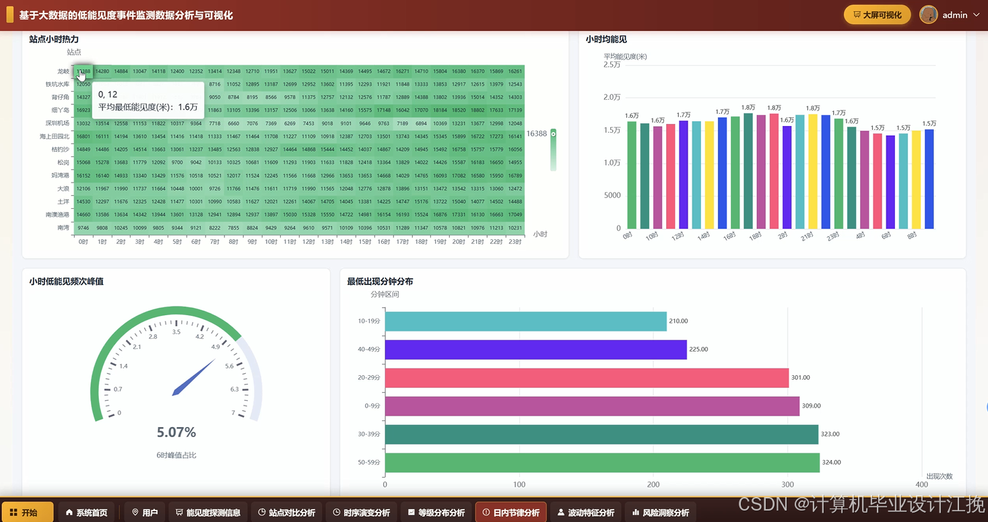The height and width of the screenshot is (522, 988).
Task: Click the admin avatar picture
Action: 929,15
